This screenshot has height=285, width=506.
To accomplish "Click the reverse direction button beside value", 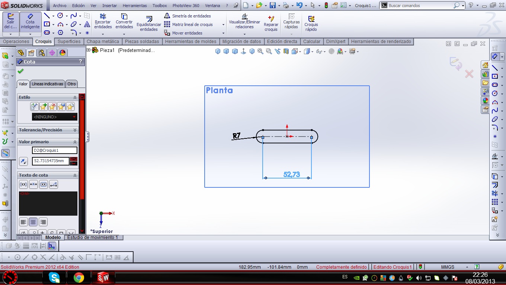I will pos(23,161).
